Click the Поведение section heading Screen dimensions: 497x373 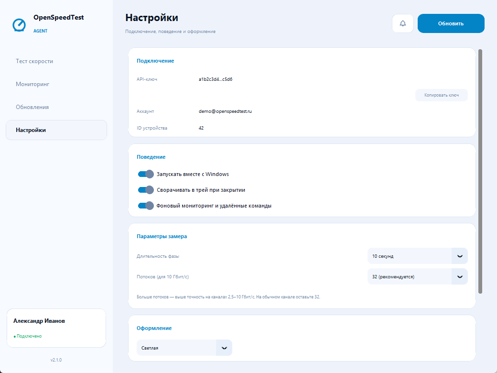151,157
